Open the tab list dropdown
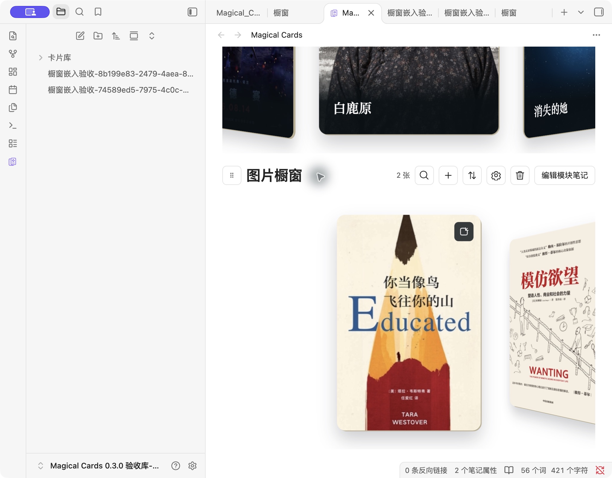Screen dimensions: 612x478 pyautogui.click(x=581, y=12)
